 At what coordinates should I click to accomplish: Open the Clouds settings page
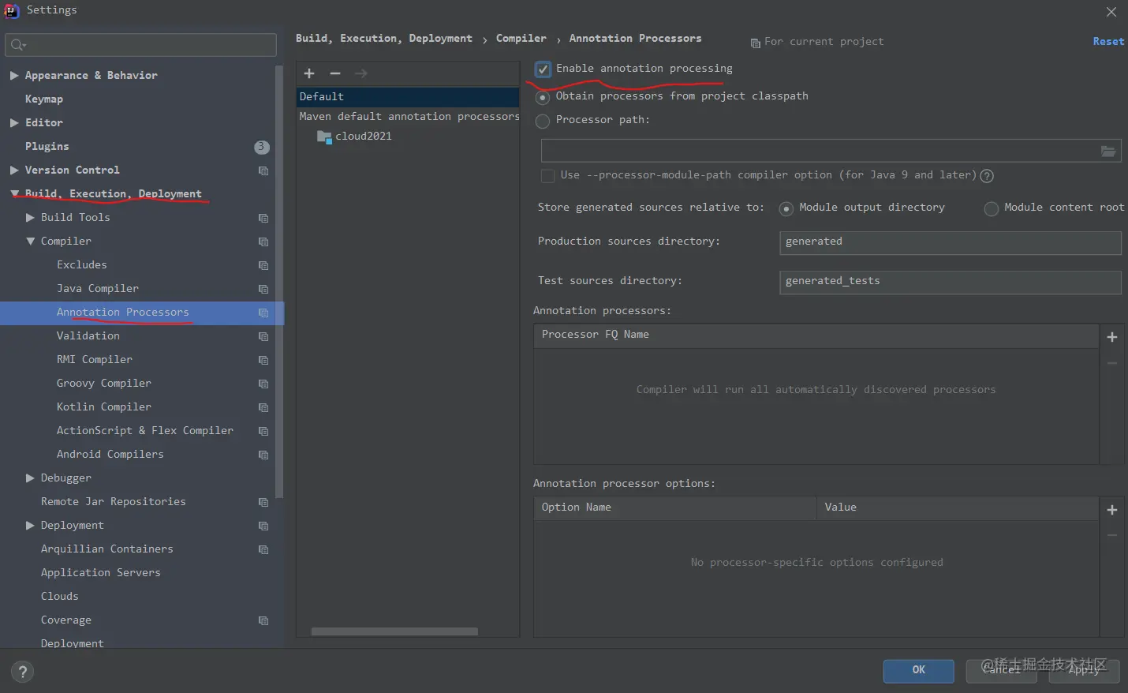[59, 596]
